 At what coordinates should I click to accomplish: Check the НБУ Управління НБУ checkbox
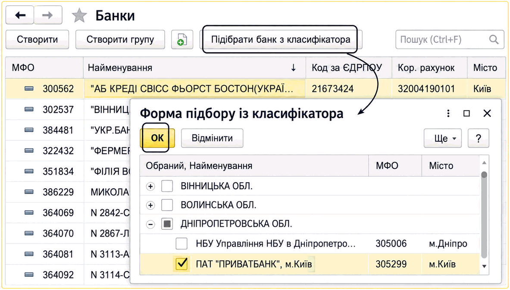coord(181,243)
